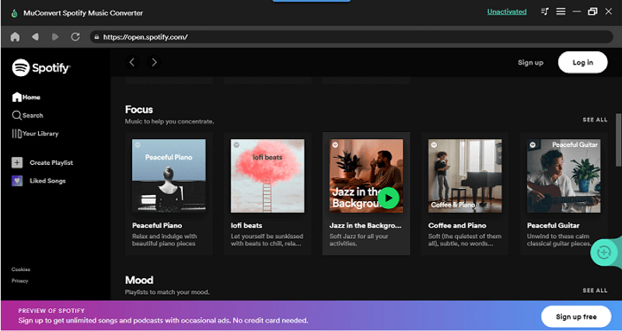This screenshot has width=622, height=331.
Task: Click Create Playlist label
Action: (51, 162)
